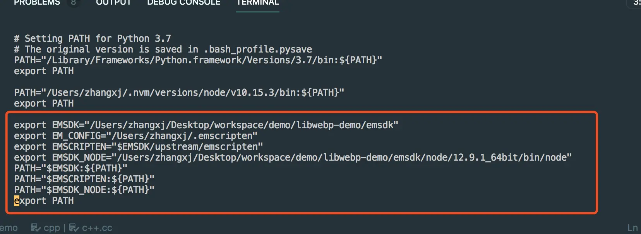Click the export EM_CONFIG line
Viewport: 641px width, 234px height.
coord(135,136)
